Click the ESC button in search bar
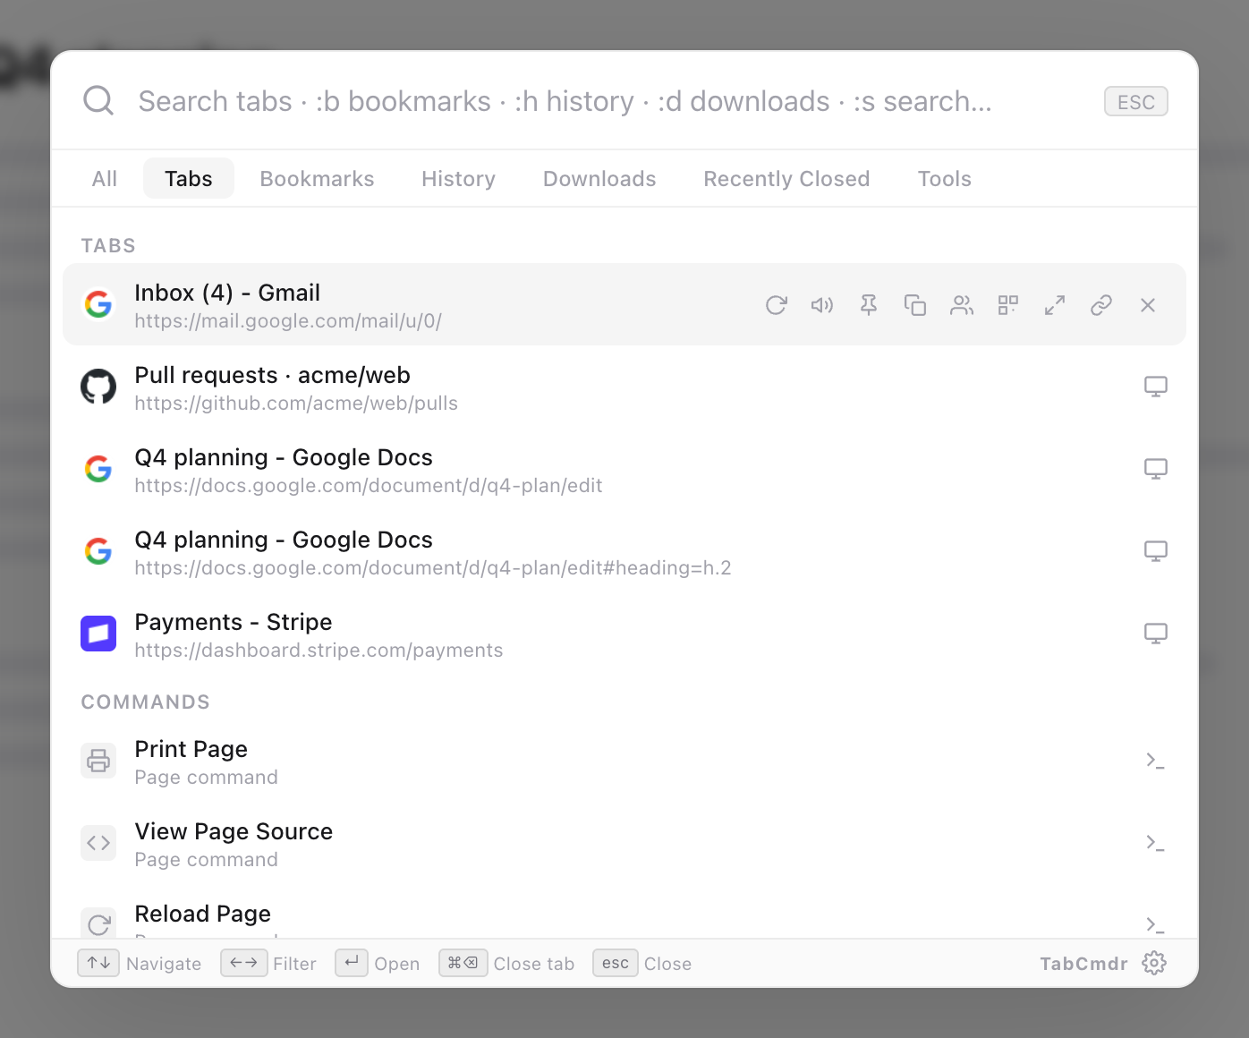This screenshot has height=1038, width=1249. [x=1136, y=102]
